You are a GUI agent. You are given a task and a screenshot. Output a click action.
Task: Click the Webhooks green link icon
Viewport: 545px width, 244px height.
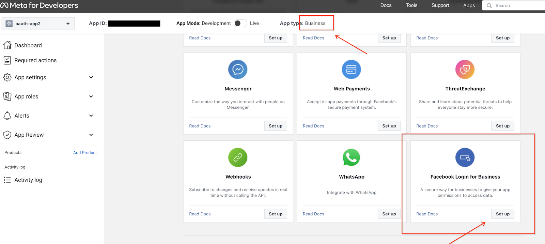click(x=238, y=157)
